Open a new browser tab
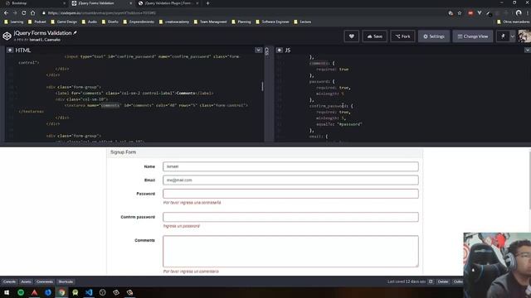This screenshot has height=298, width=531. tap(207, 3)
